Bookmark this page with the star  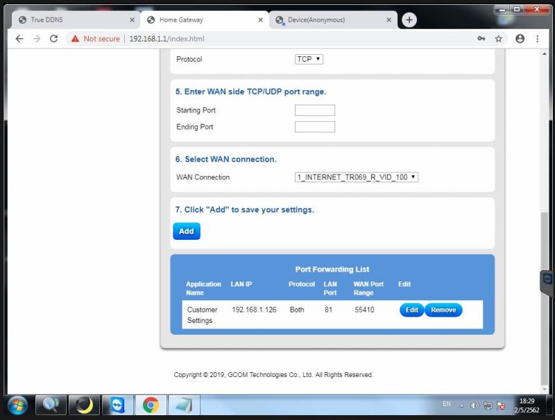[x=498, y=39]
